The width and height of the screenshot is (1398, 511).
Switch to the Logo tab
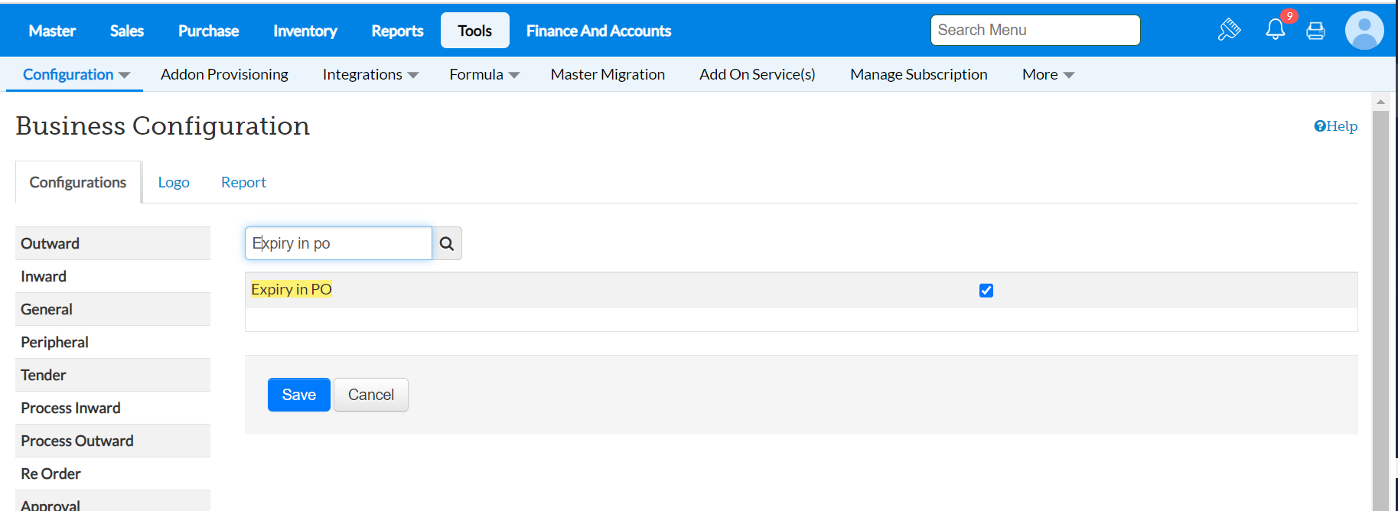pos(174,182)
